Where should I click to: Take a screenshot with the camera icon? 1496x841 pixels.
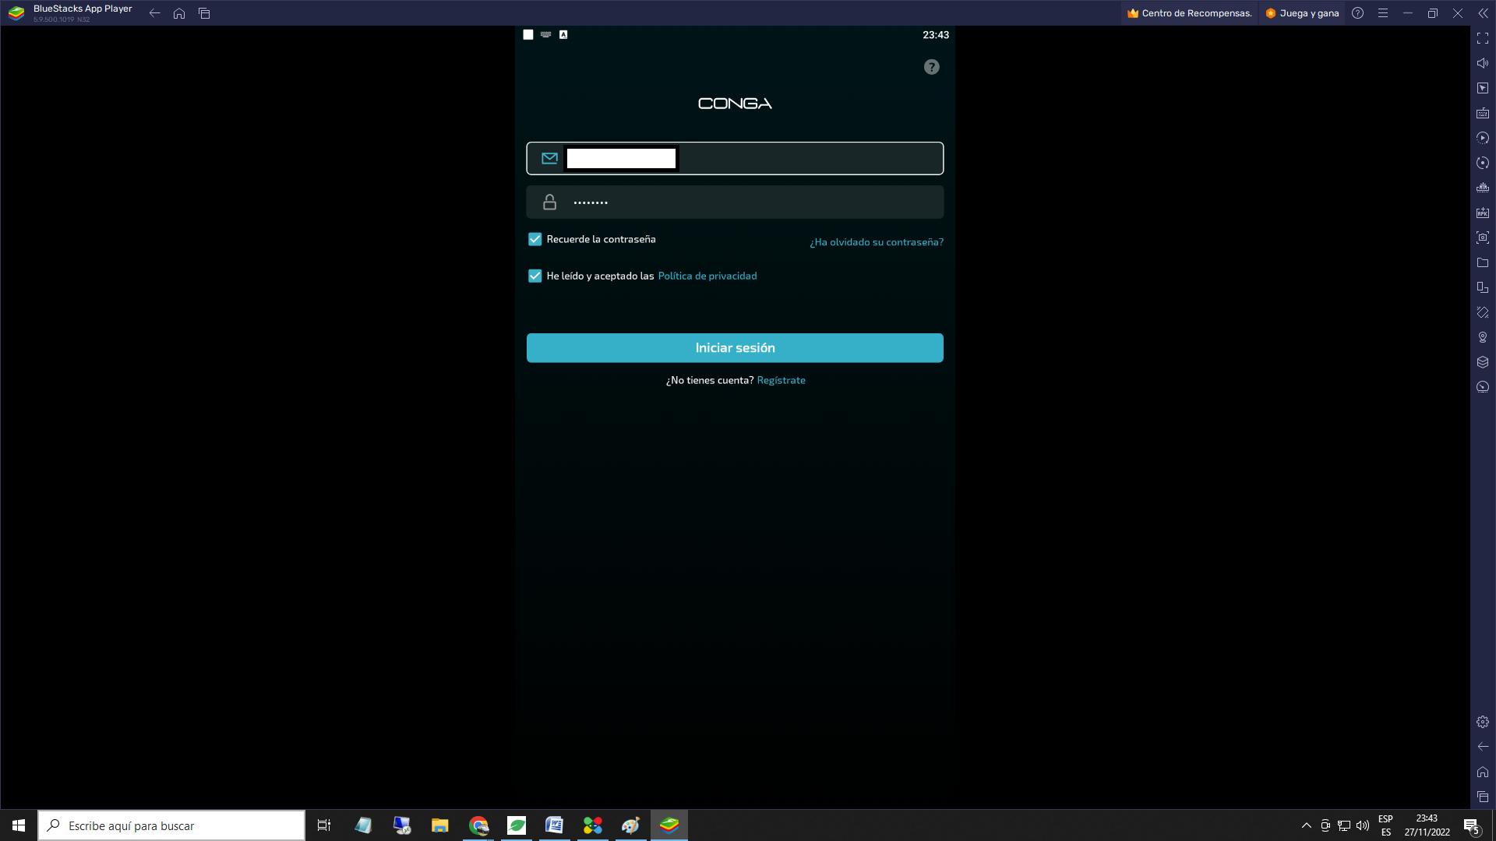[x=1483, y=238]
